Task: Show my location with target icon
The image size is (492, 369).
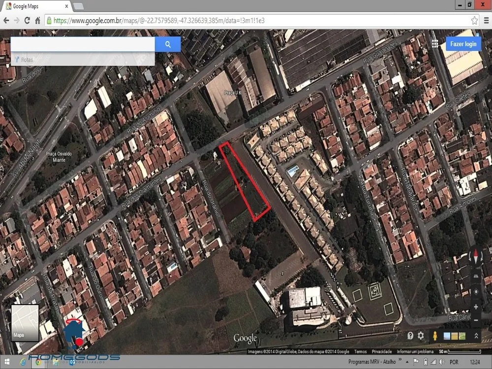Action: [476, 291]
